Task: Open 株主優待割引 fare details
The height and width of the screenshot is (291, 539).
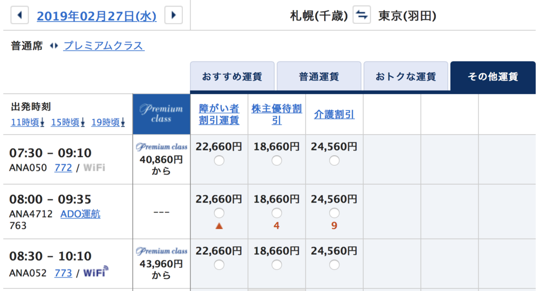Action: click(277, 114)
